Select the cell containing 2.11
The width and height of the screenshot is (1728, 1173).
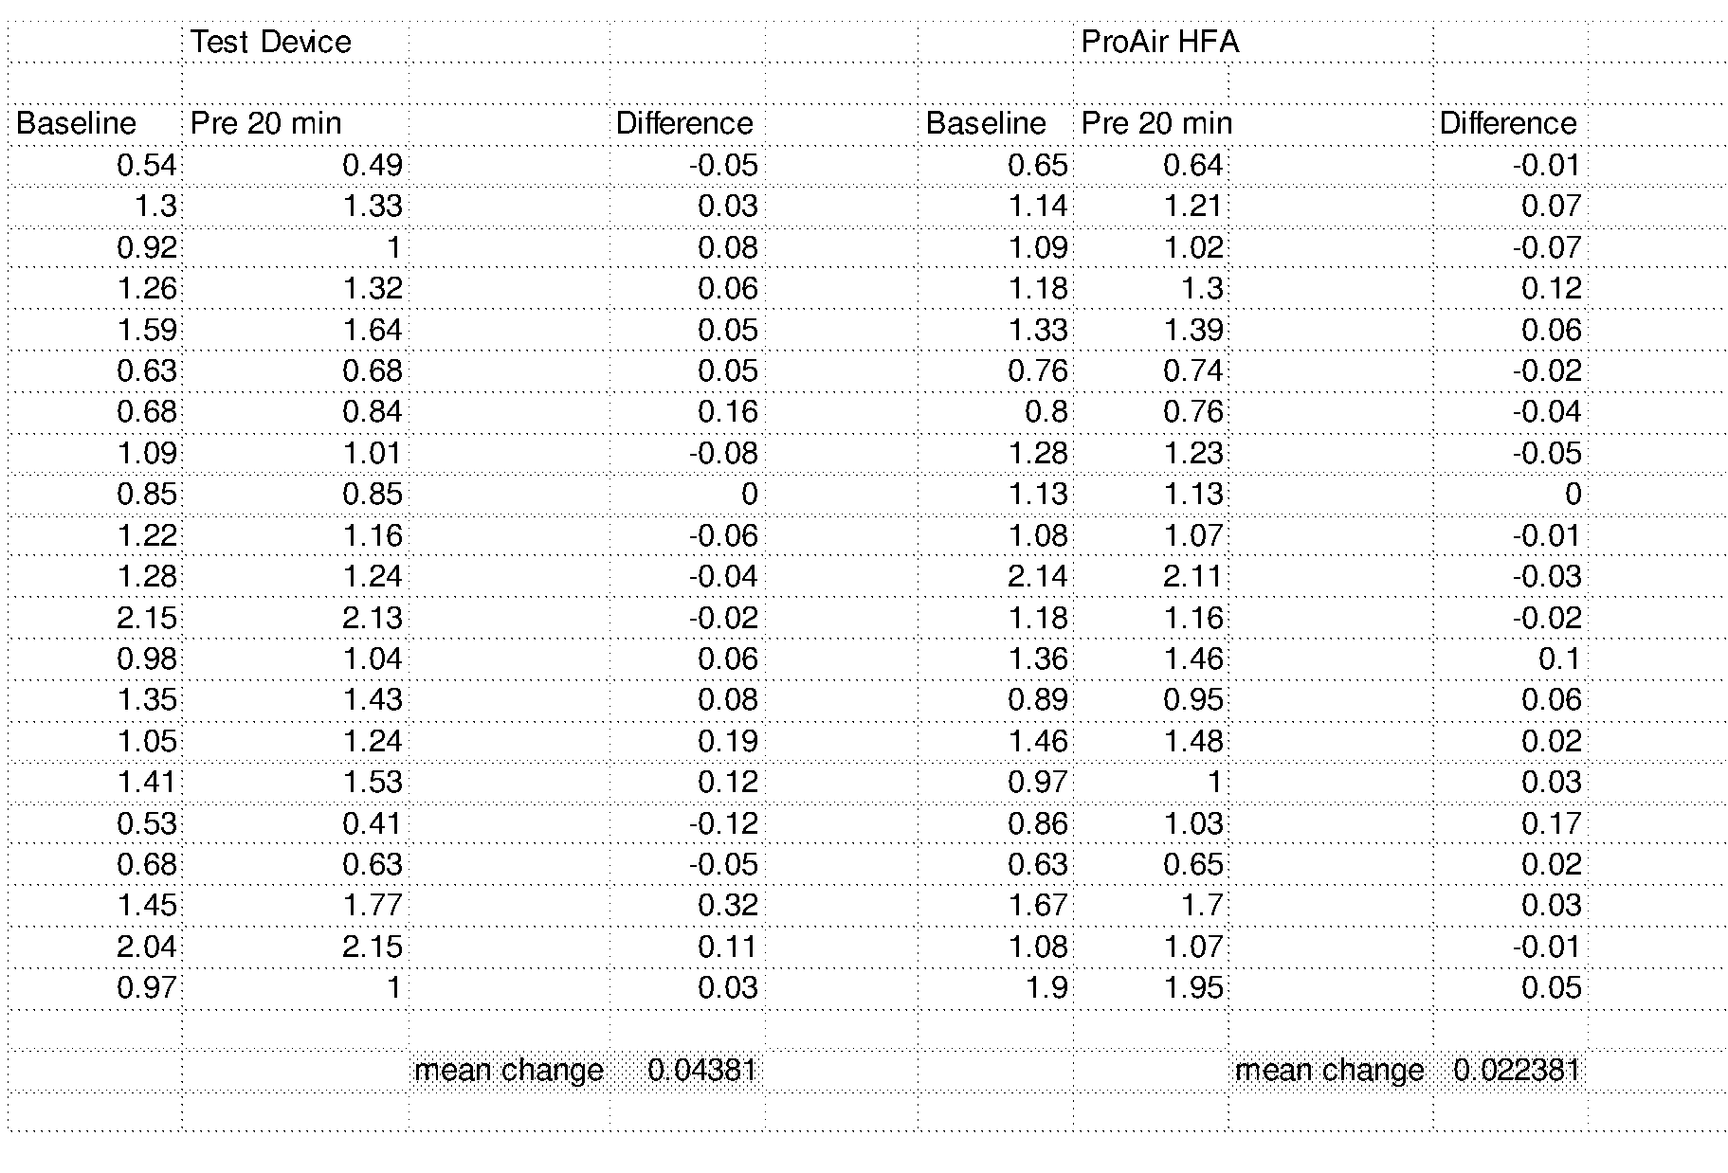pyautogui.click(x=1192, y=576)
